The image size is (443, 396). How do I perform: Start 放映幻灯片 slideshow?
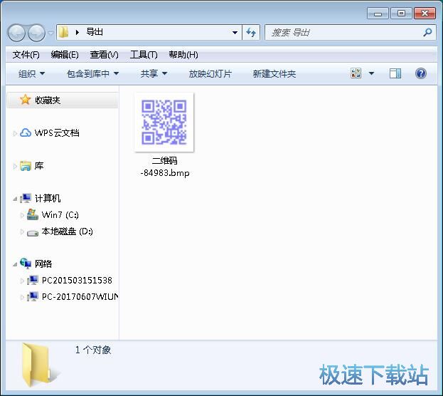pos(210,74)
